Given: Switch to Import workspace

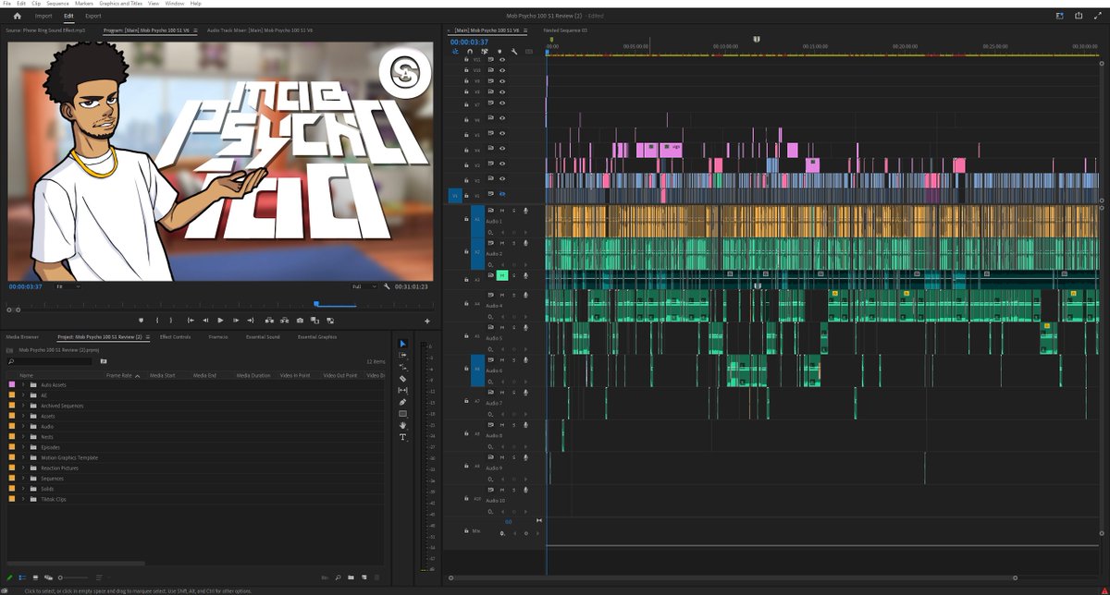Looking at the screenshot, I should click(x=43, y=16).
